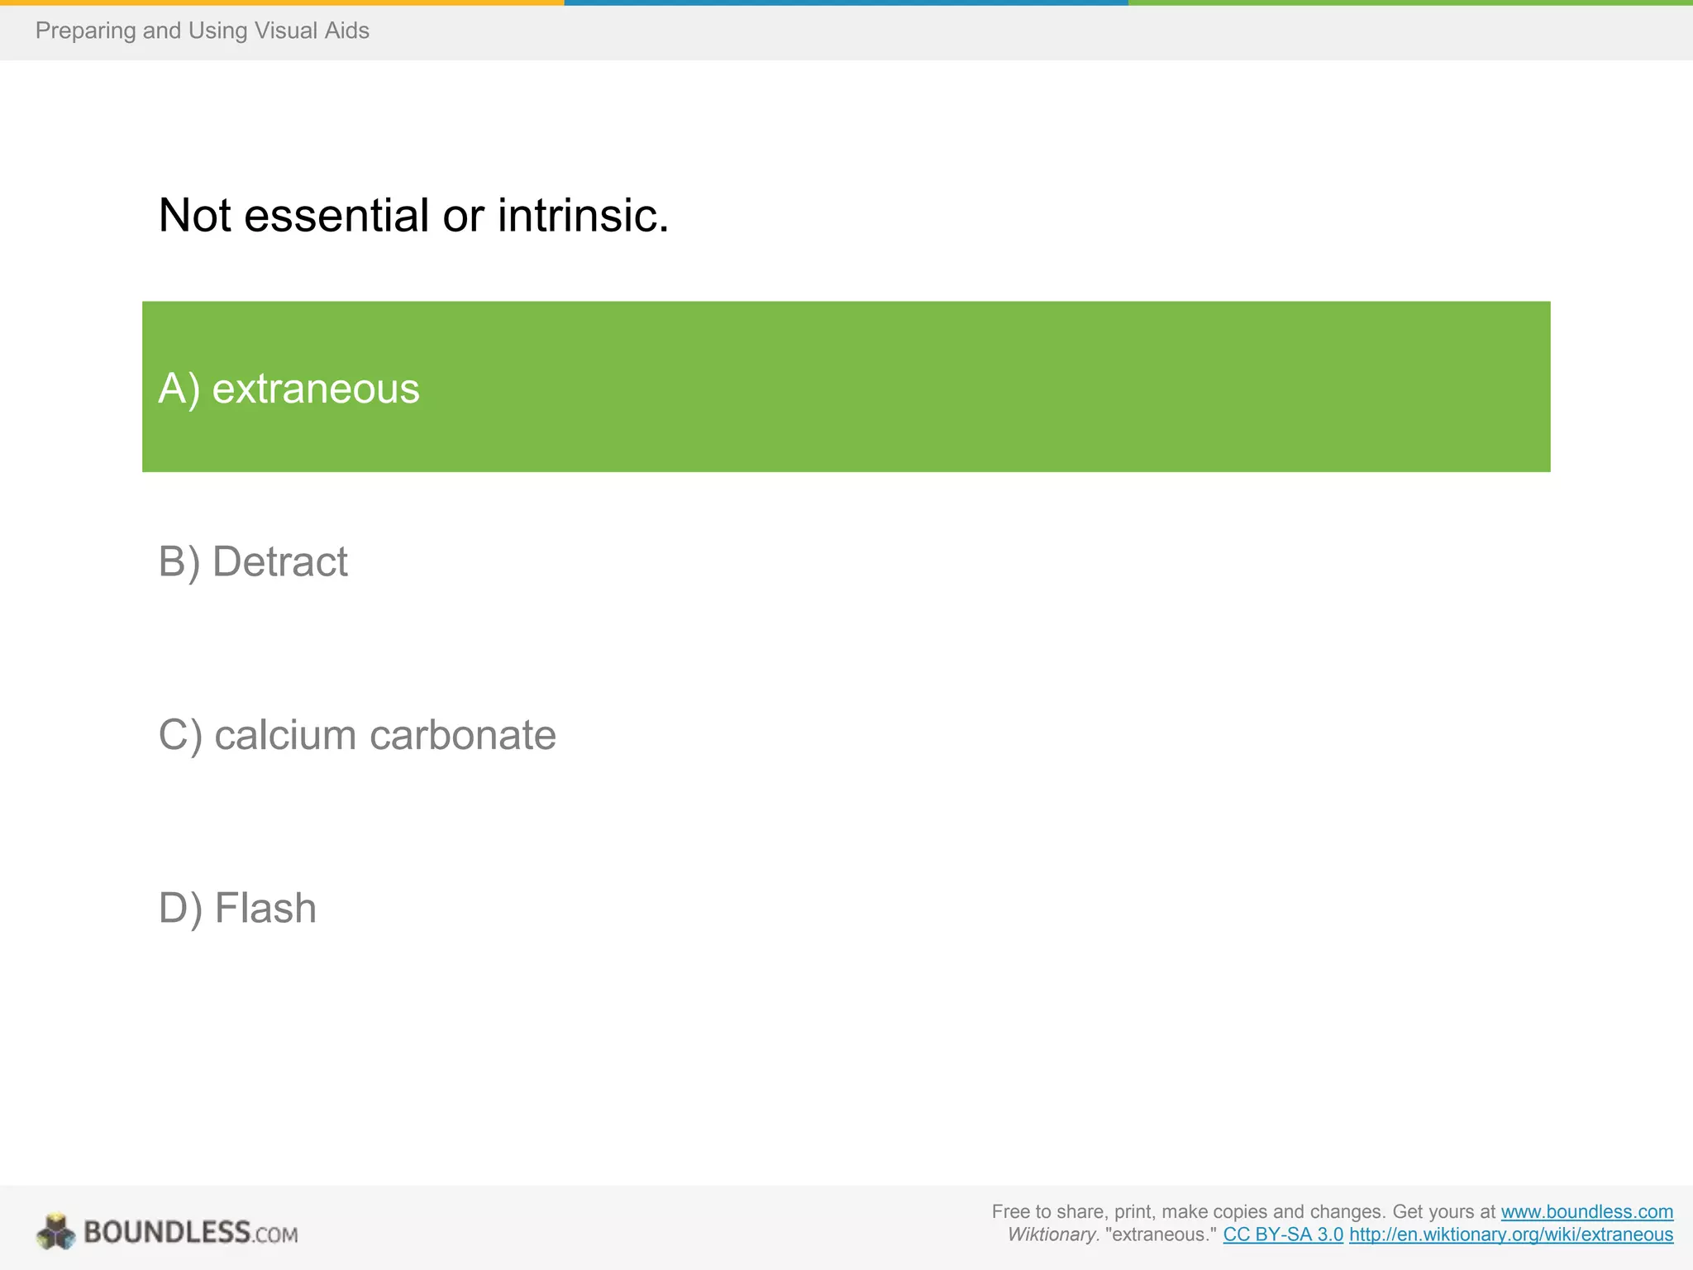Click the green segment of the top bar

(x=1410, y=2)
